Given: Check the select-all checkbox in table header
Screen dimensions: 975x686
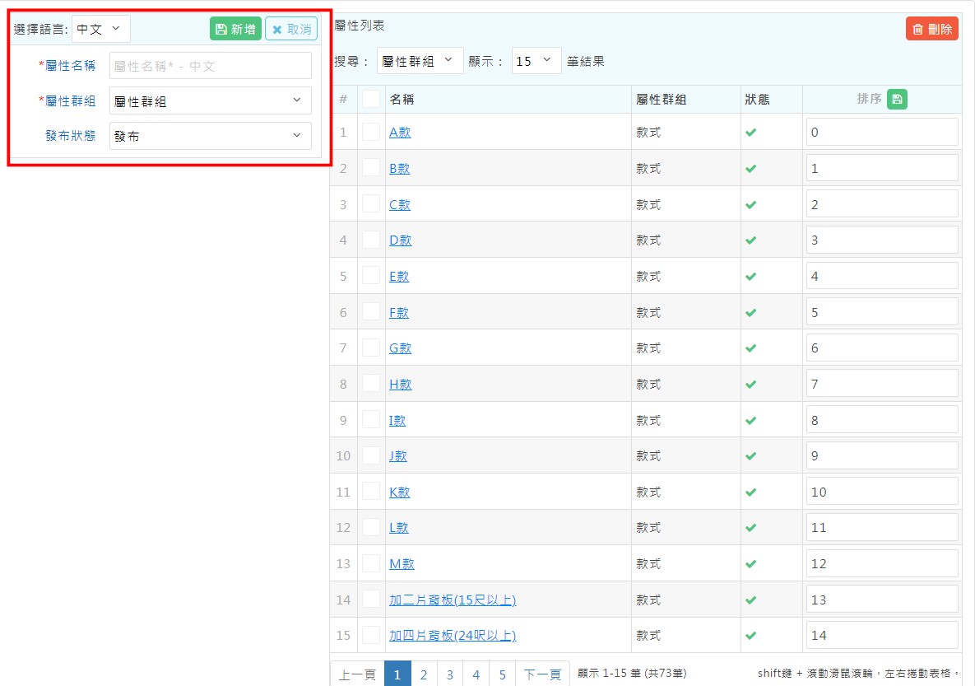Looking at the screenshot, I should [x=371, y=99].
